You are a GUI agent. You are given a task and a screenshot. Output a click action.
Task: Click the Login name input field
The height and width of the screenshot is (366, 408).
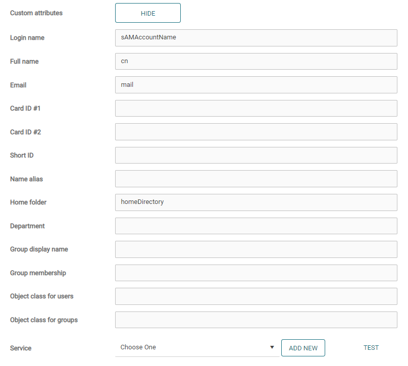(256, 37)
